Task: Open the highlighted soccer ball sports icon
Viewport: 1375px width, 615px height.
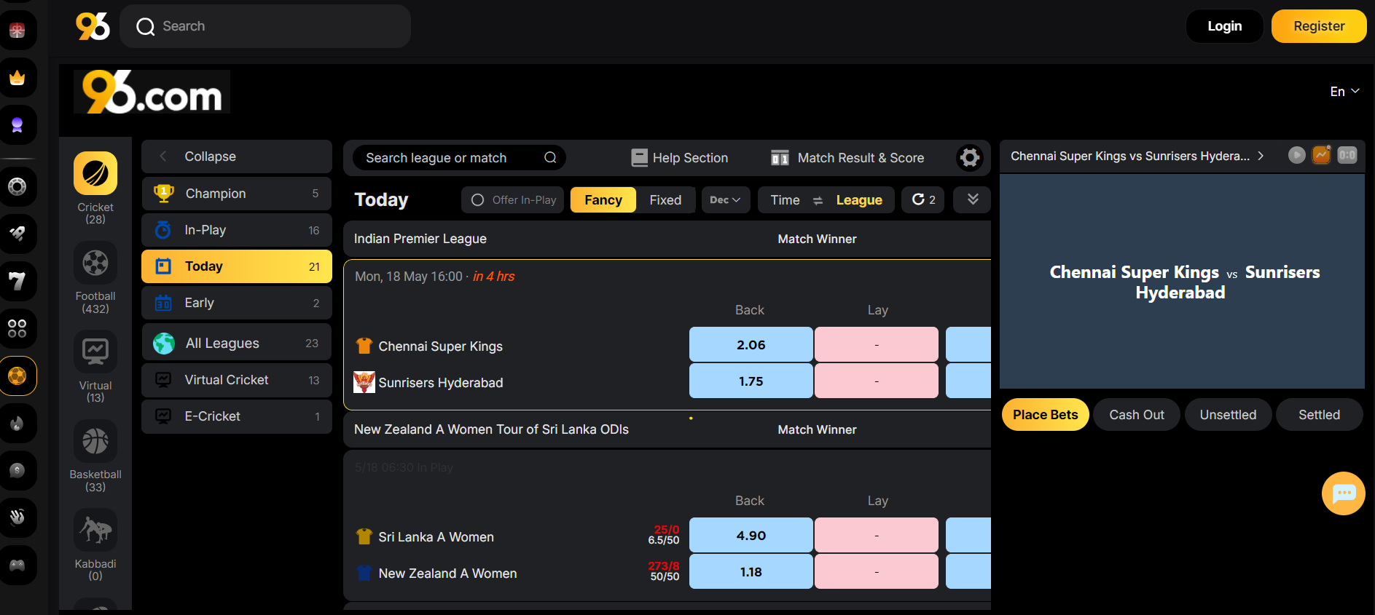Action: [17, 376]
